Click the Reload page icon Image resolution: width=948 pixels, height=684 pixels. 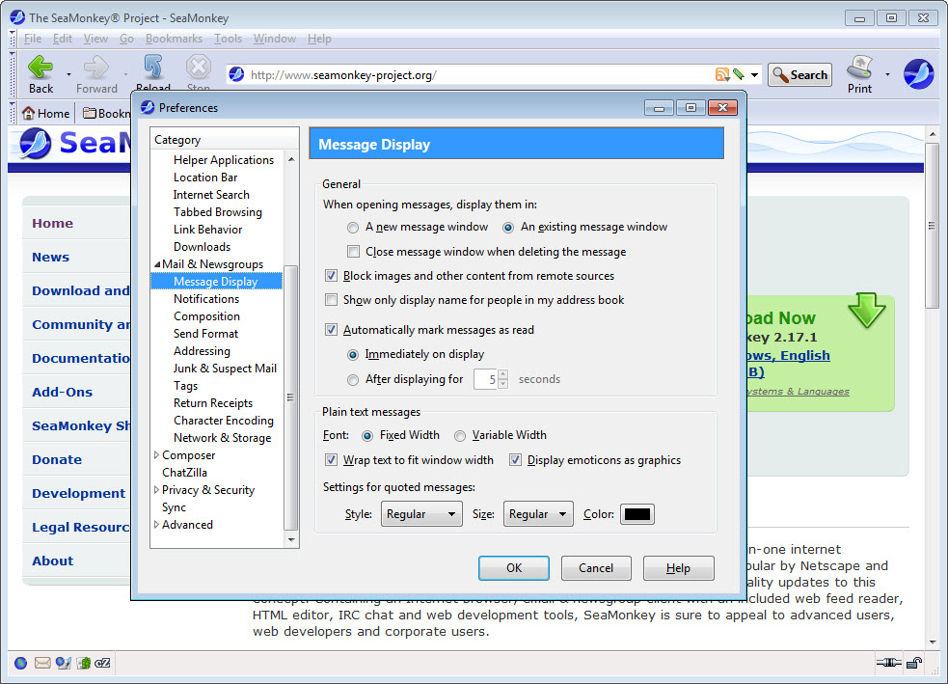pos(153,68)
